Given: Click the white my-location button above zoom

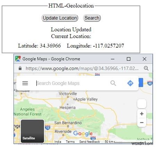Looking at the screenshot, I should click(142, 104).
